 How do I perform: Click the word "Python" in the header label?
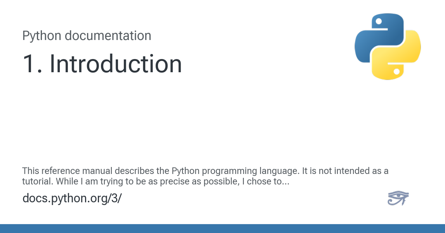pyautogui.click(x=42, y=36)
